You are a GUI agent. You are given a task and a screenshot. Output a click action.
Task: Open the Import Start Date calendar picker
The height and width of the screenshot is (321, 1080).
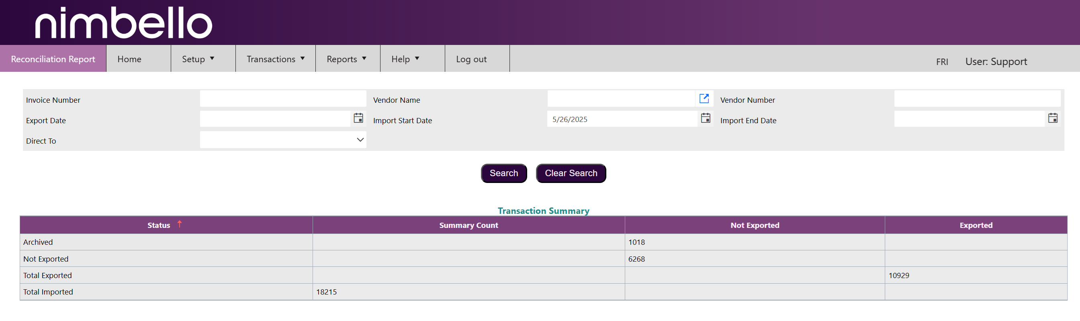705,118
